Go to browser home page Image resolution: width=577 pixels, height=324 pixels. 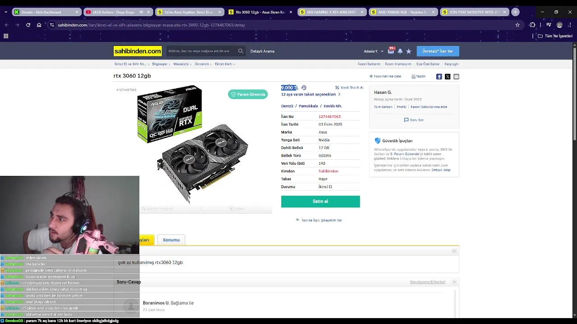pyautogui.click(x=39, y=25)
